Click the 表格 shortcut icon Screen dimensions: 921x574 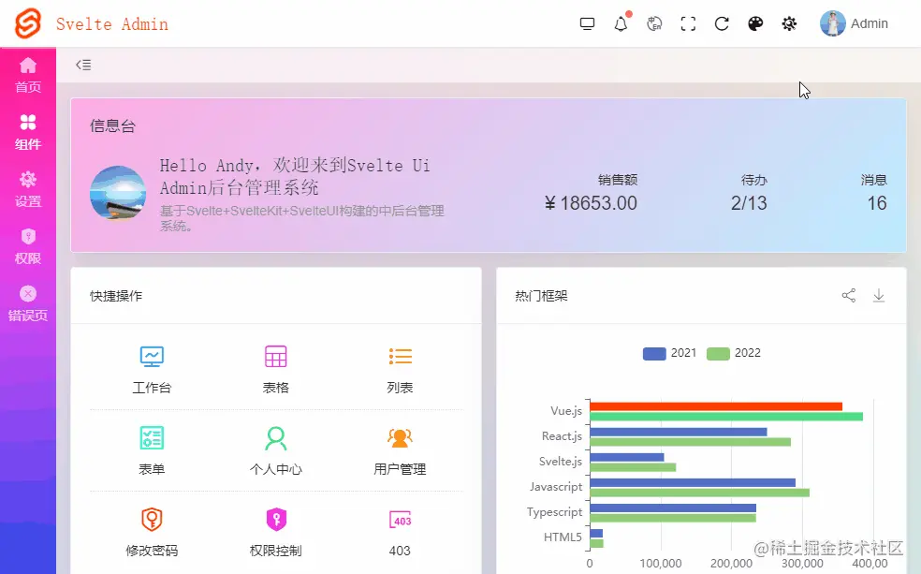[275, 357]
